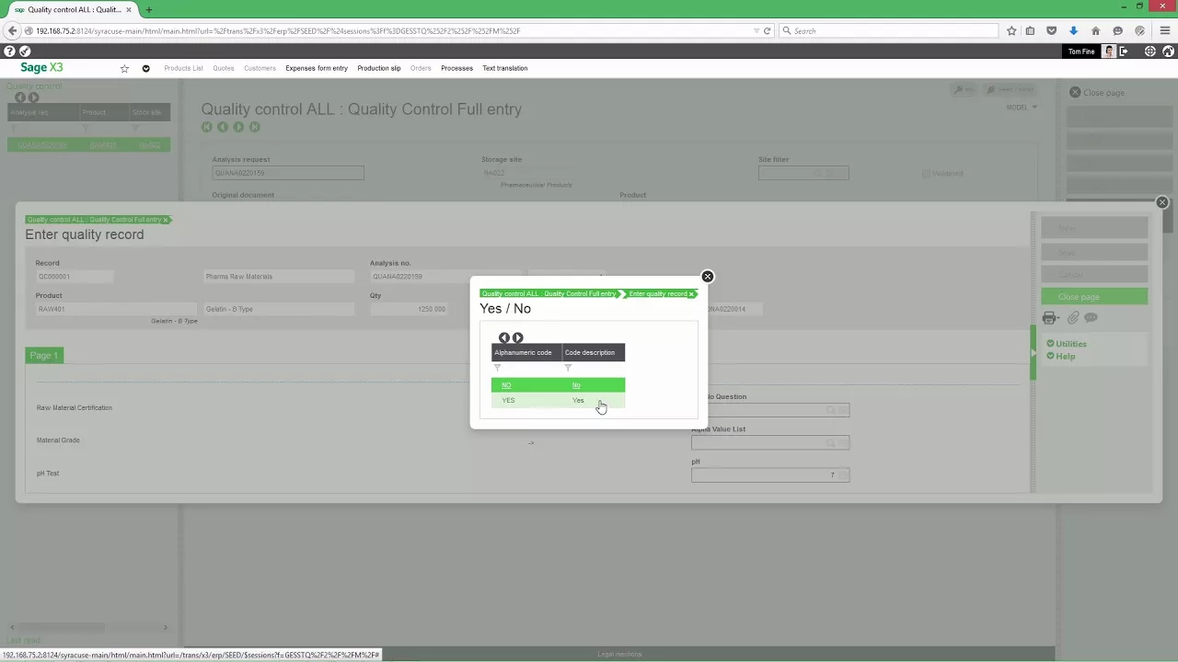Image resolution: width=1178 pixels, height=662 pixels.
Task: Open Quotes bookmark
Action: 223,68
